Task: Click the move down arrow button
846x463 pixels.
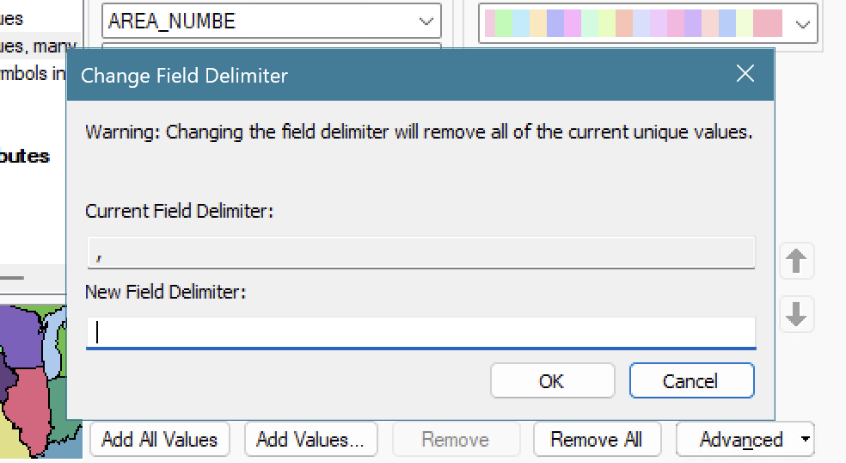Action: pyautogui.click(x=796, y=315)
